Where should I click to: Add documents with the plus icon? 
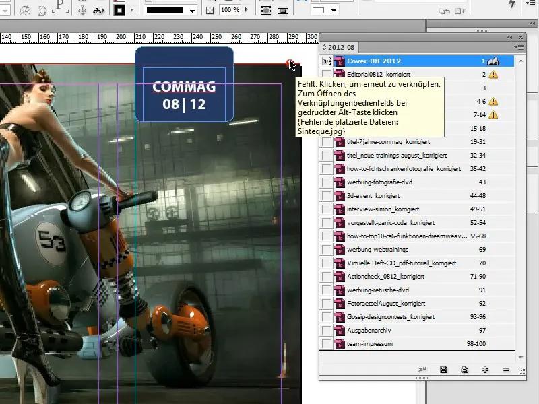pos(485,370)
